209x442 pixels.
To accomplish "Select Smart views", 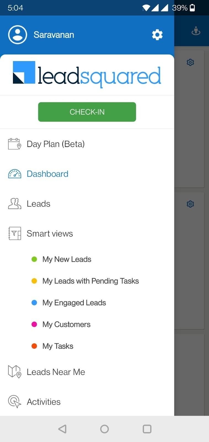I will (50, 233).
